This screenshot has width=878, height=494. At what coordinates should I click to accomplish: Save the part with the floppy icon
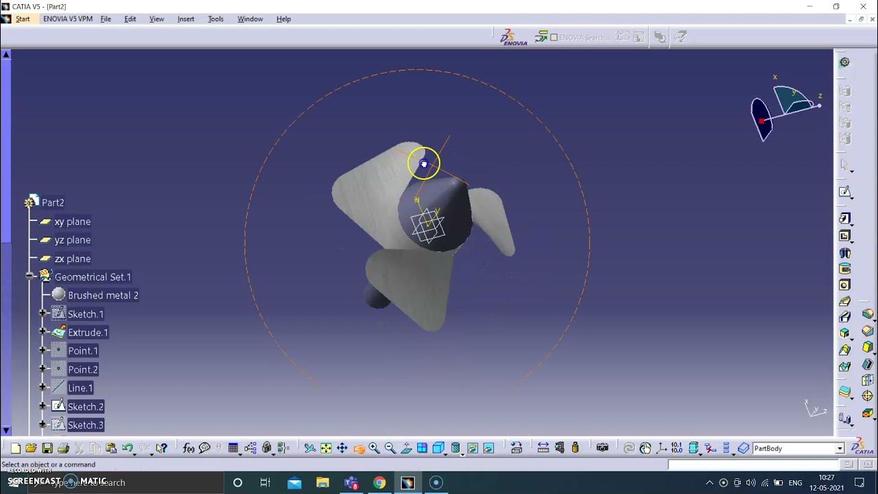coord(47,448)
